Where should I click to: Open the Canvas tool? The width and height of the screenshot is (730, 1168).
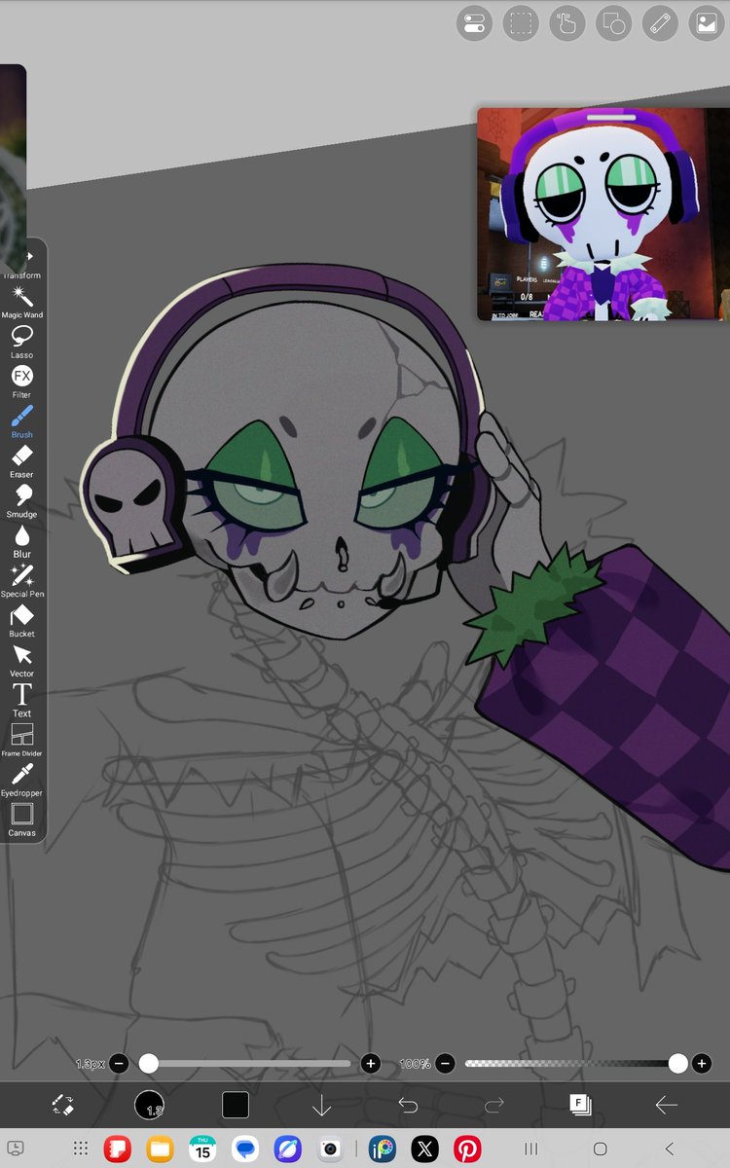(x=21, y=821)
